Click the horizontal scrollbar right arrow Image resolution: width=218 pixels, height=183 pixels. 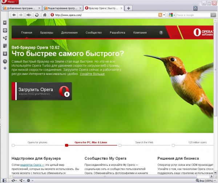click(211, 176)
